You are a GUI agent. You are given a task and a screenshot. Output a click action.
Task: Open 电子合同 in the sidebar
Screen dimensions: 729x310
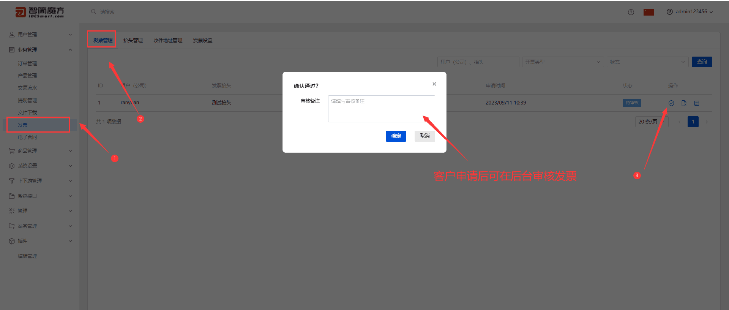(x=27, y=137)
